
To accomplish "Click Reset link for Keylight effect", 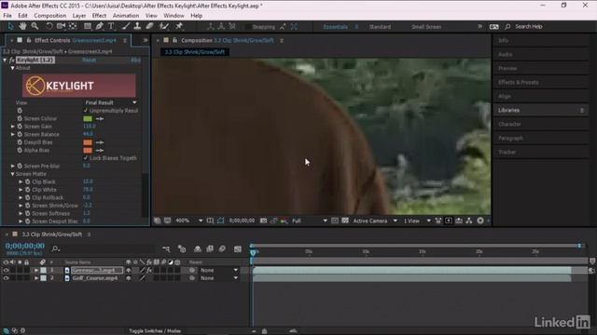I will coord(90,60).
